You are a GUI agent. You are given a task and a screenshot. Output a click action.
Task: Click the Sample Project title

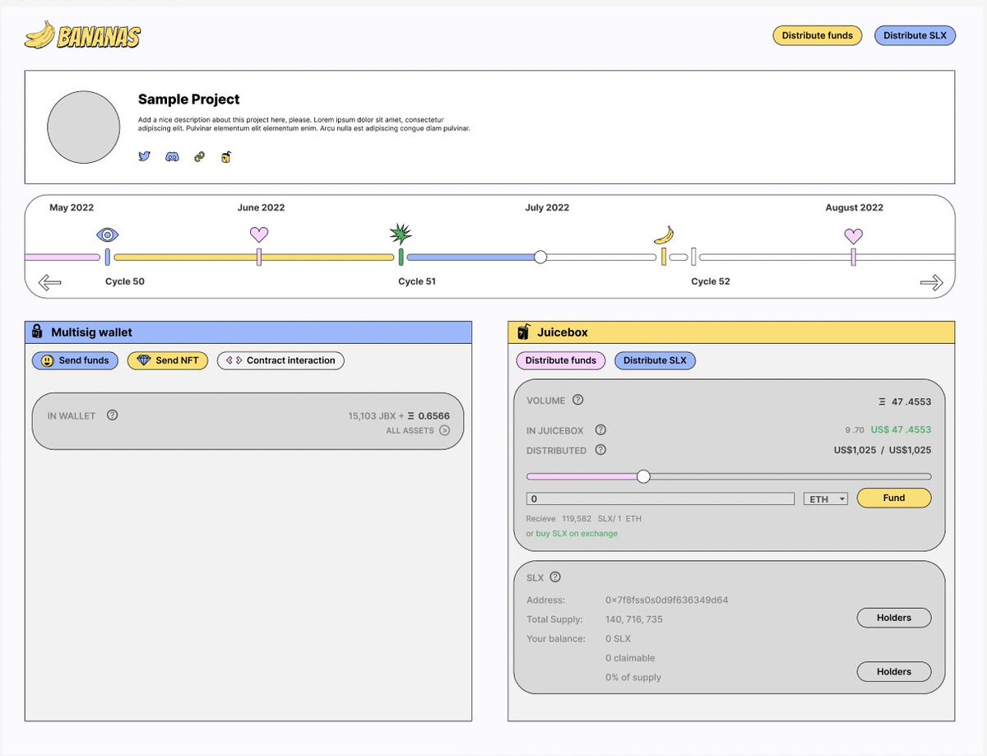tap(189, 100)
